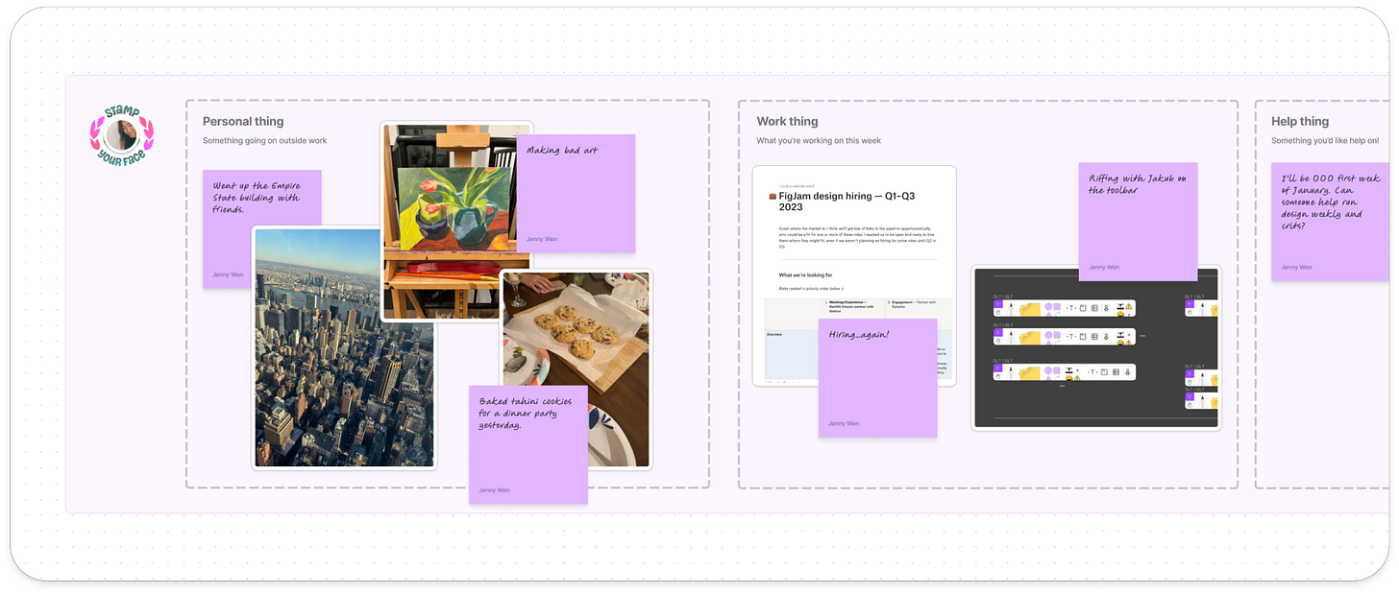Select the "Work thing" section title

[x=787, y=121]
